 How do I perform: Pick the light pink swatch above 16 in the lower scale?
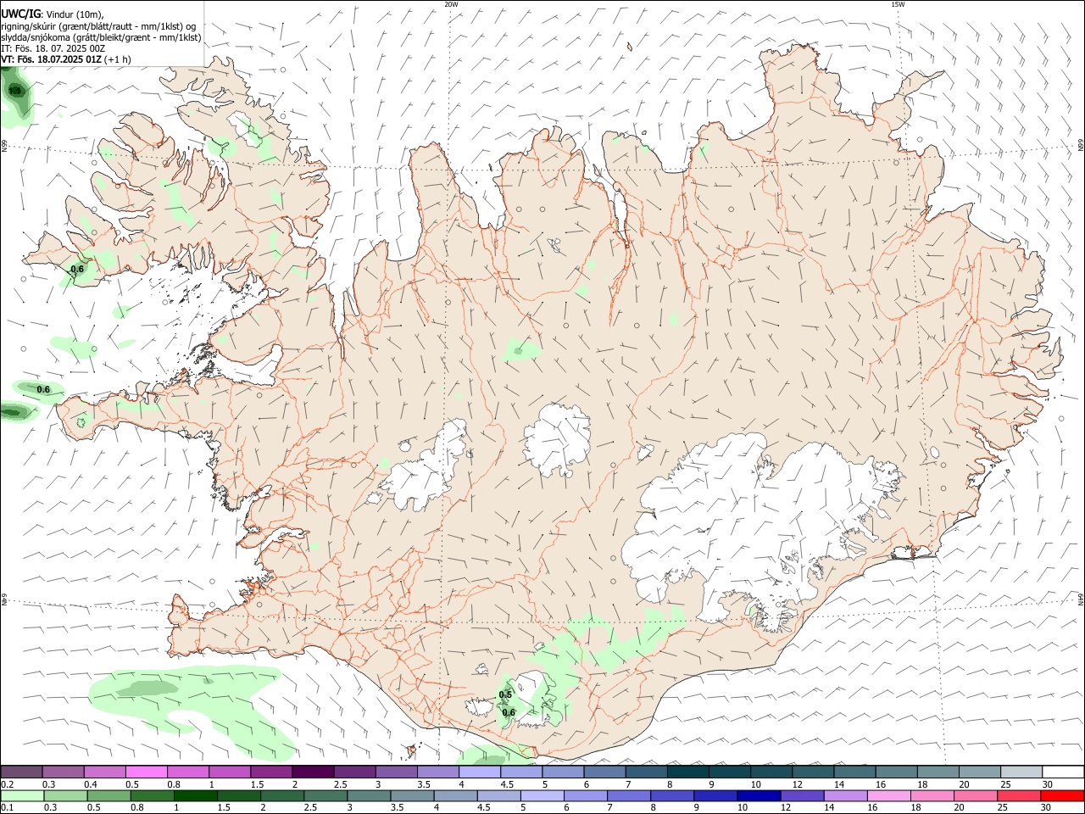(887, 796)
